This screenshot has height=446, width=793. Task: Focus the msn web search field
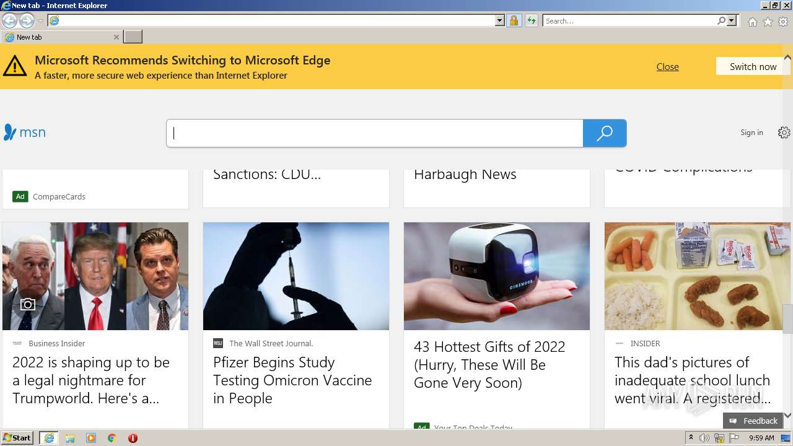click(x=375, y=133)
